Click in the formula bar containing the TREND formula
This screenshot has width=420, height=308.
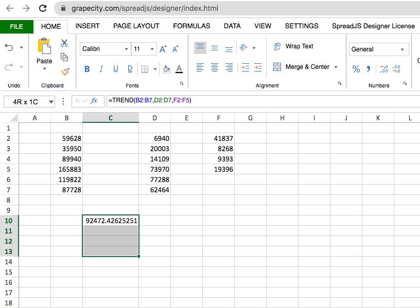click(x=257, y=101)
